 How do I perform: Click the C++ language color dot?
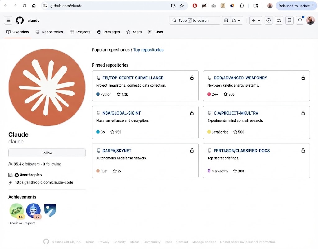pos(209,94)
